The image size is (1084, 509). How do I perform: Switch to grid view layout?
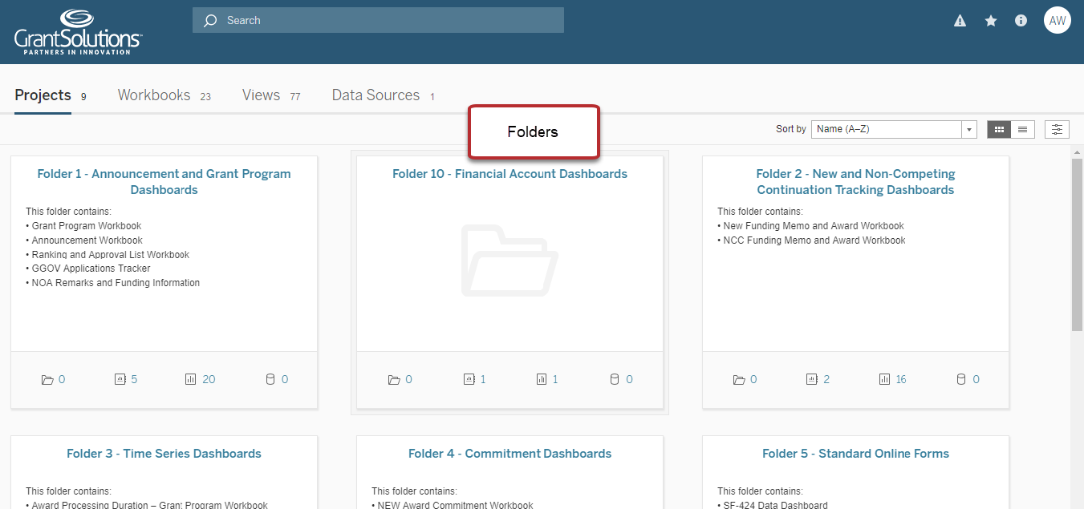click(999, 129)
